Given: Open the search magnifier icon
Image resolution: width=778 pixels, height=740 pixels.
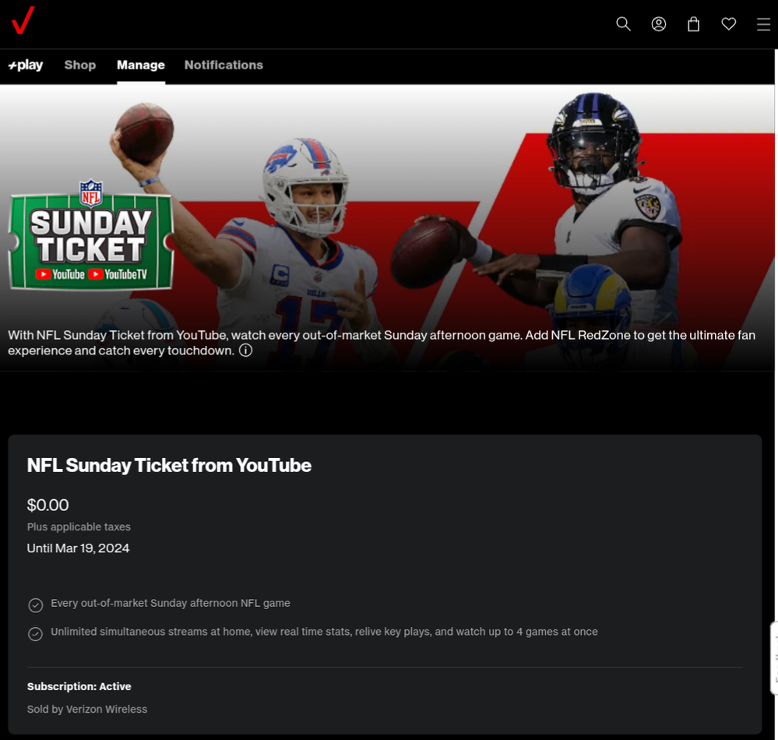Looking at the screenshot, I should coord(623,24).
